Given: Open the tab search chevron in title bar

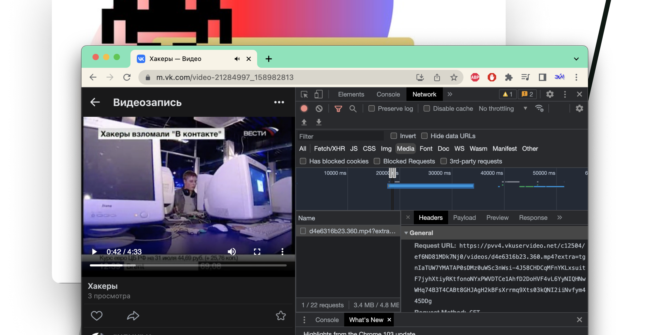Looking at the screenshot, I should (576, 59).
